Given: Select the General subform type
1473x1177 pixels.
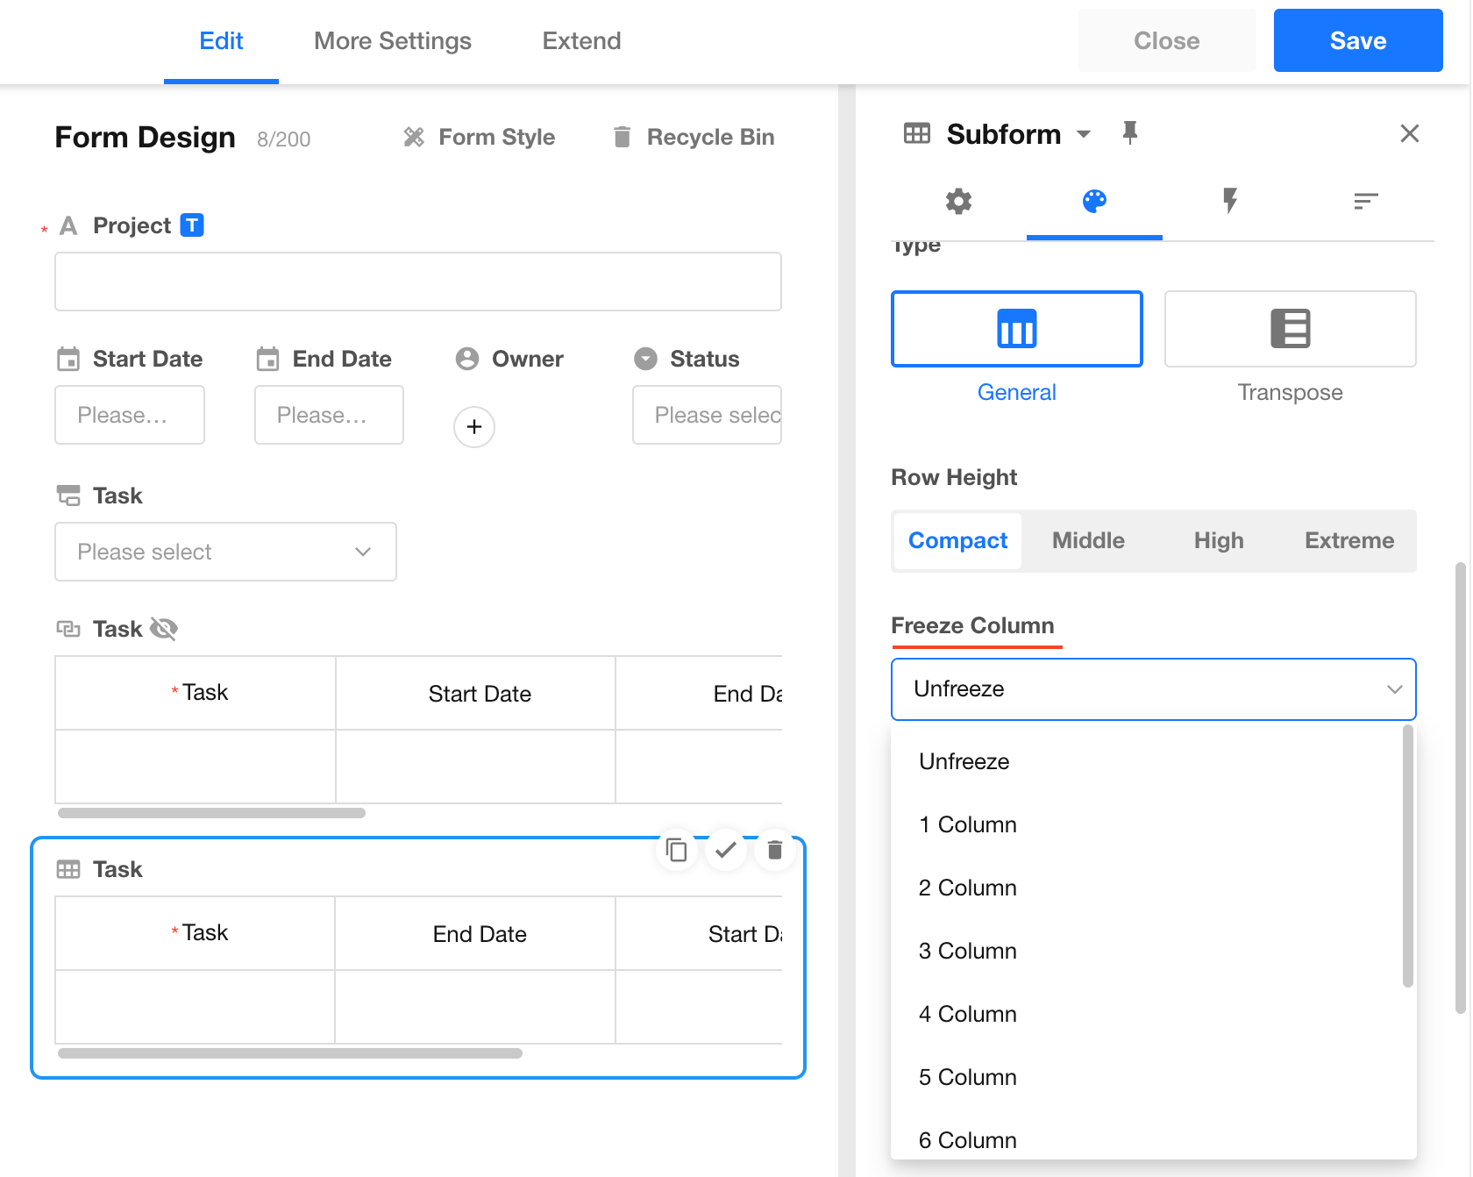Looking at the screenshot, I should click(x=1016, y=329).
